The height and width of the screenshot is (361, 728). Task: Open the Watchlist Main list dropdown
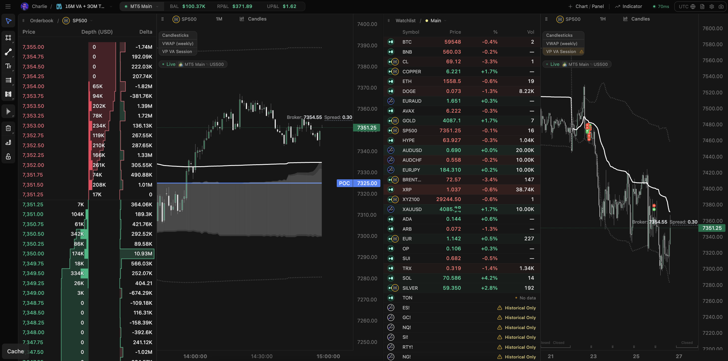436,21
